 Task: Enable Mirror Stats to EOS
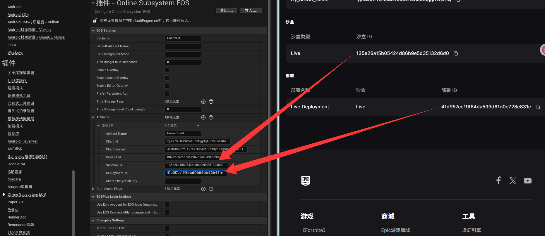click(x=167, y=228)
